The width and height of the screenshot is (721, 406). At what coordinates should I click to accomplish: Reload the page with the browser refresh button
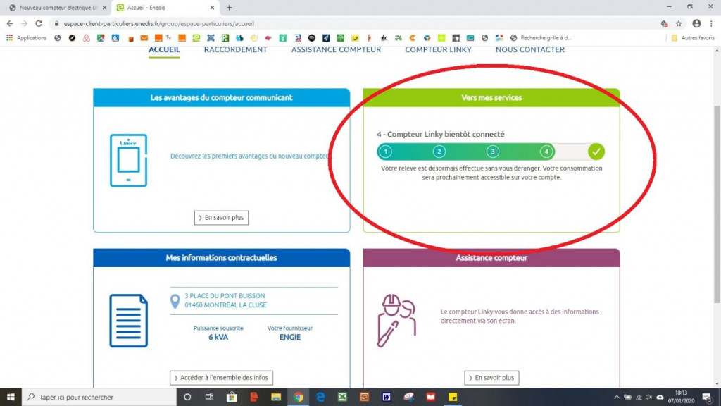pyautogui.click(x=39, y=23)
